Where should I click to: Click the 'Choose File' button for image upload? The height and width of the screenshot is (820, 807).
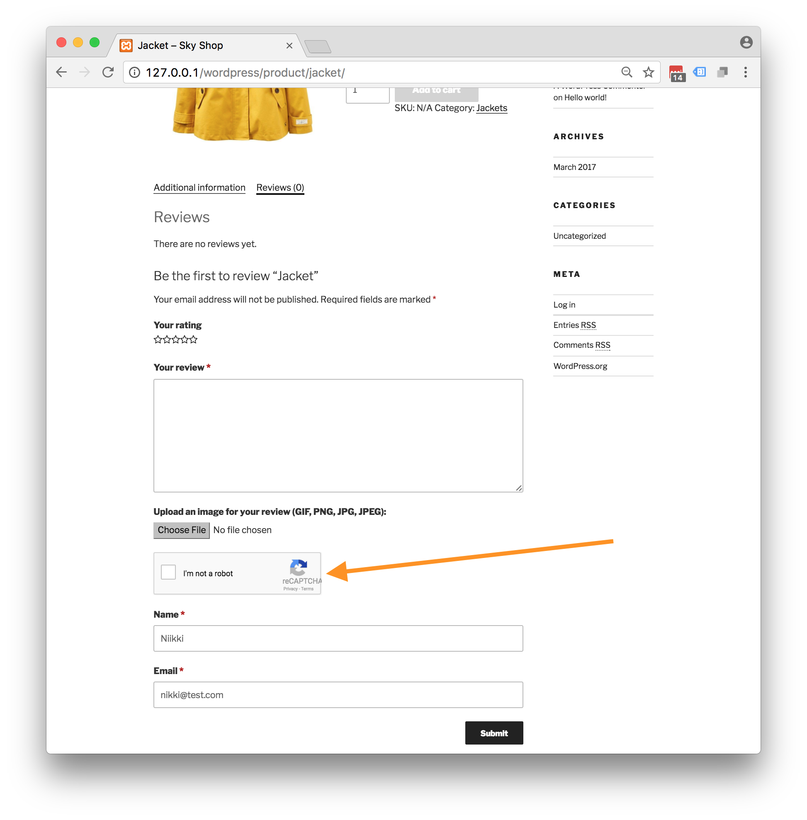(x=181, y=530)
